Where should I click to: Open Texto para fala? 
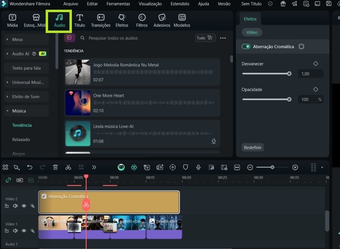[26, 68]
